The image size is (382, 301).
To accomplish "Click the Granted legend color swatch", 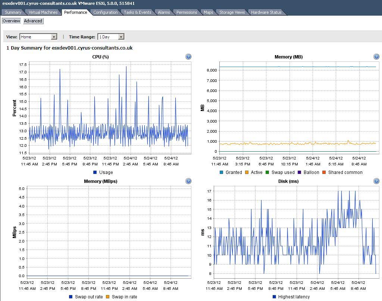I will (x=221, y=172).
